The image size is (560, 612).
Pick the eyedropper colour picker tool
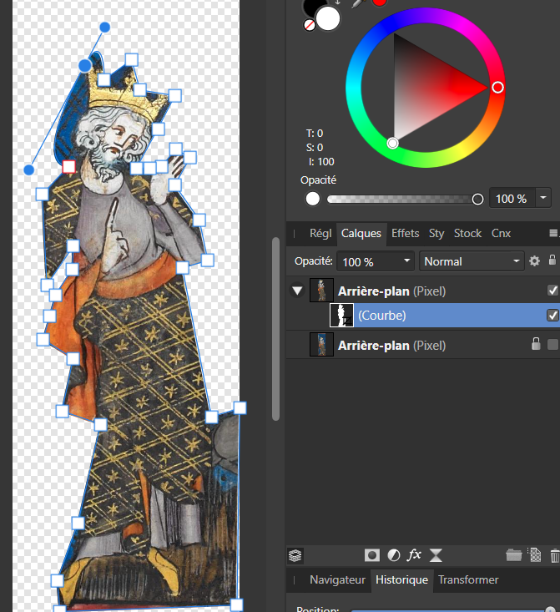coord(359,3)
